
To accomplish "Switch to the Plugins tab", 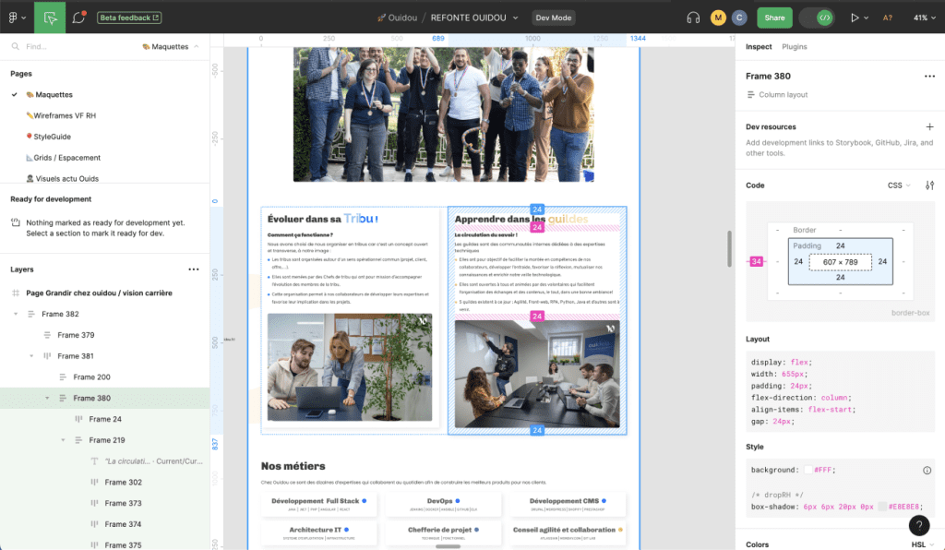I will pyautogui.click(x=794, y=46).
